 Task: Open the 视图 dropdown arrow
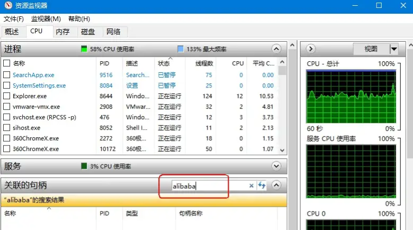394,49
